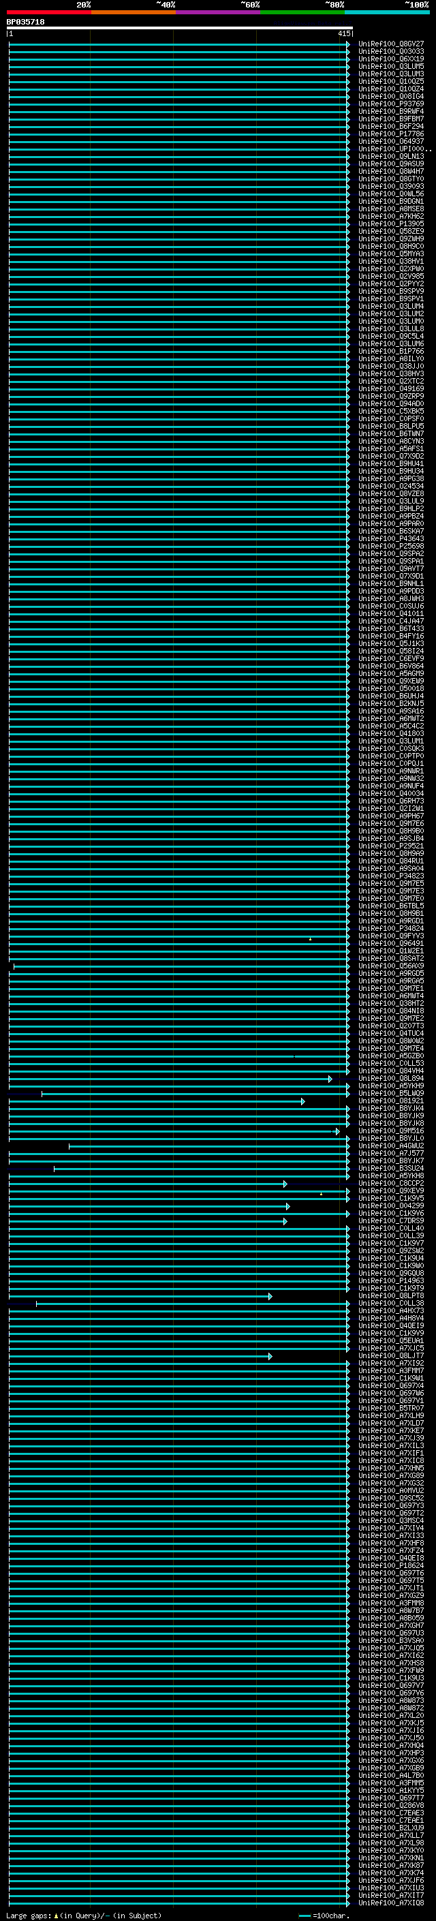Select the UniRef100_A8W873 label

[391, 1701]
